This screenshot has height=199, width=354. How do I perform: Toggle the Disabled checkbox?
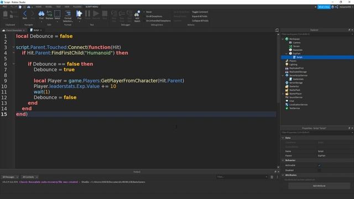coord(319,170)
